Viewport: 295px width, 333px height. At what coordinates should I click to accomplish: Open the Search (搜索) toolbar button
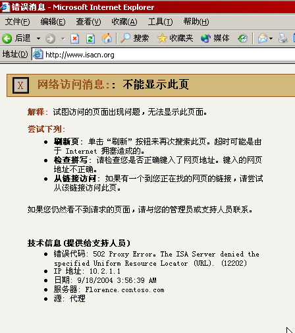[135, 38]
